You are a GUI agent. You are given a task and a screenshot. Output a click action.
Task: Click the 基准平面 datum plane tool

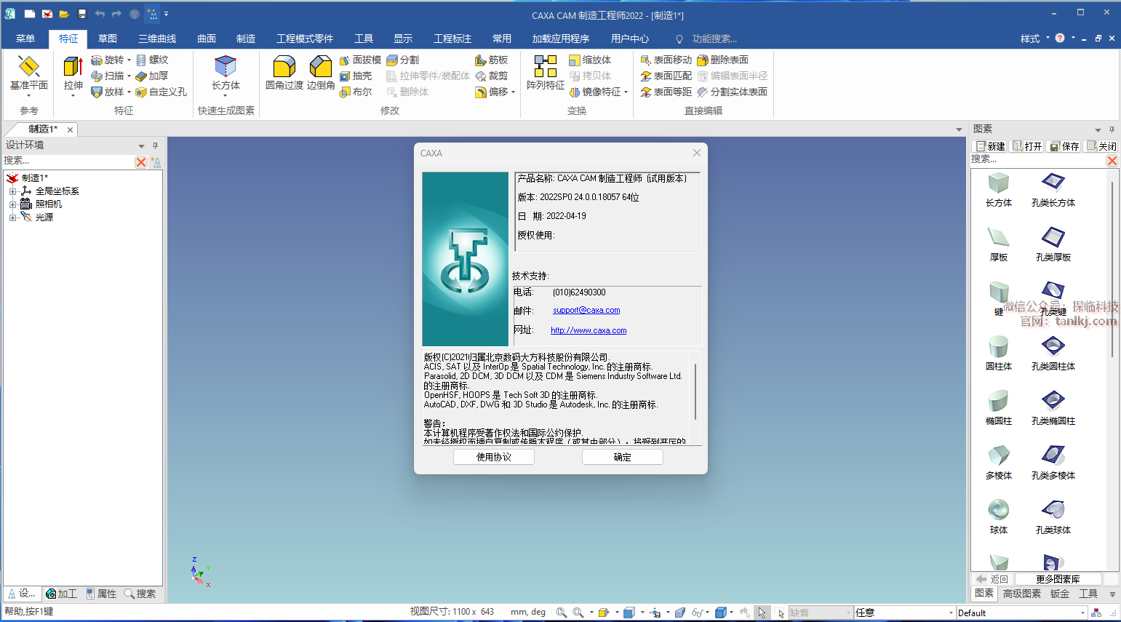click(x=29, y=74)
